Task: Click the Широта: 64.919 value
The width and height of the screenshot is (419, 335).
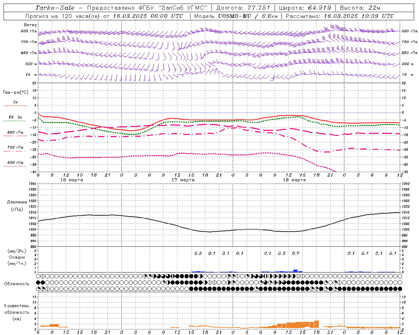Action: click(305, 8)
